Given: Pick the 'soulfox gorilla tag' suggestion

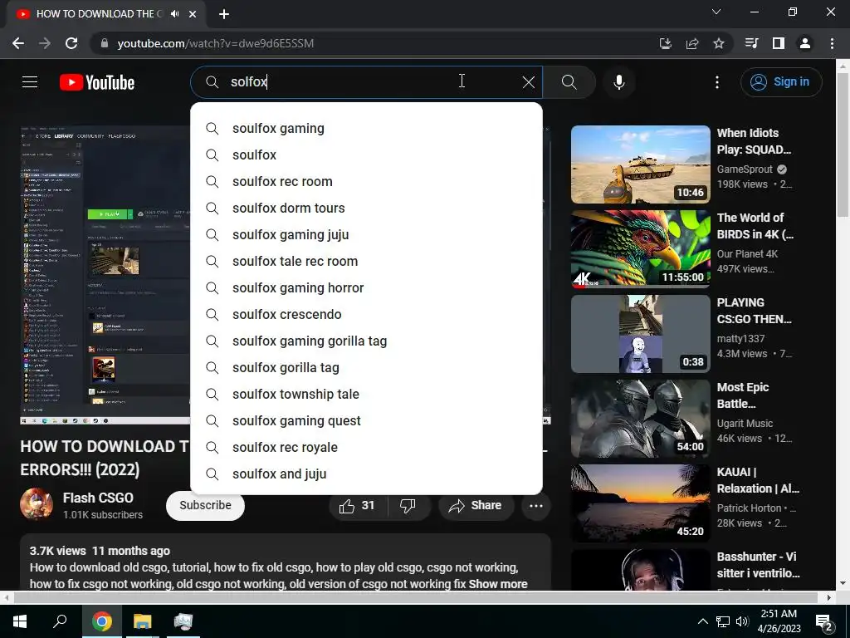Looking at the screenshot, I should 366,368.
